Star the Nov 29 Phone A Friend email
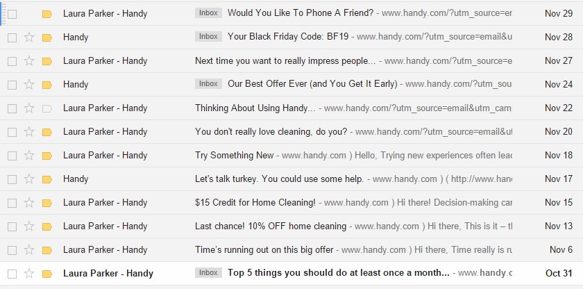Image resolution: width=583 pixels, height=289 pixels. point(29,13)
